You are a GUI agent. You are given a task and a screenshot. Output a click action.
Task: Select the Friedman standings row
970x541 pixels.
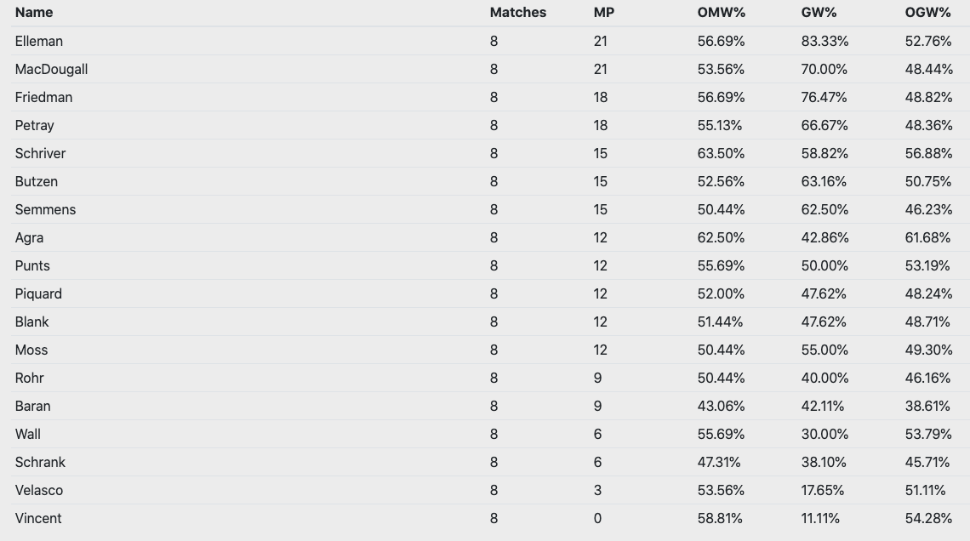pos(43,97)
